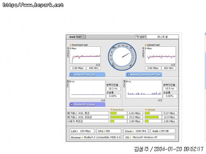Screen dimensions: 206x154
Task: Click the test status field beside Try again
Action: [x=163, y=37]
